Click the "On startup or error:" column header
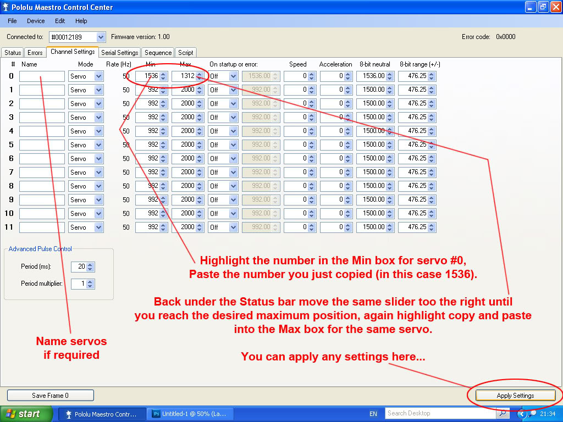The height and width of the screenshot is (422, 563). (x=233, y=65)
